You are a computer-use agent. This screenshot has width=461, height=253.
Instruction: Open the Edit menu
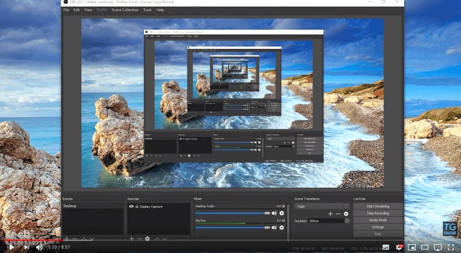[x=76, y=10]
